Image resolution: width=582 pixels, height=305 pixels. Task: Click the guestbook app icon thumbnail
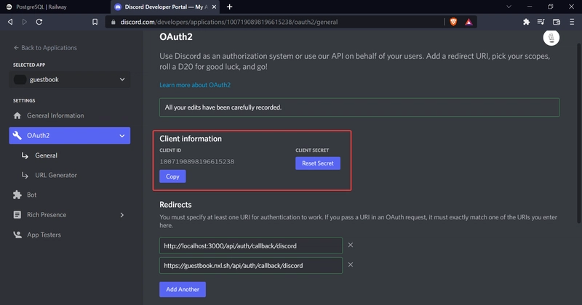(20, 79)
